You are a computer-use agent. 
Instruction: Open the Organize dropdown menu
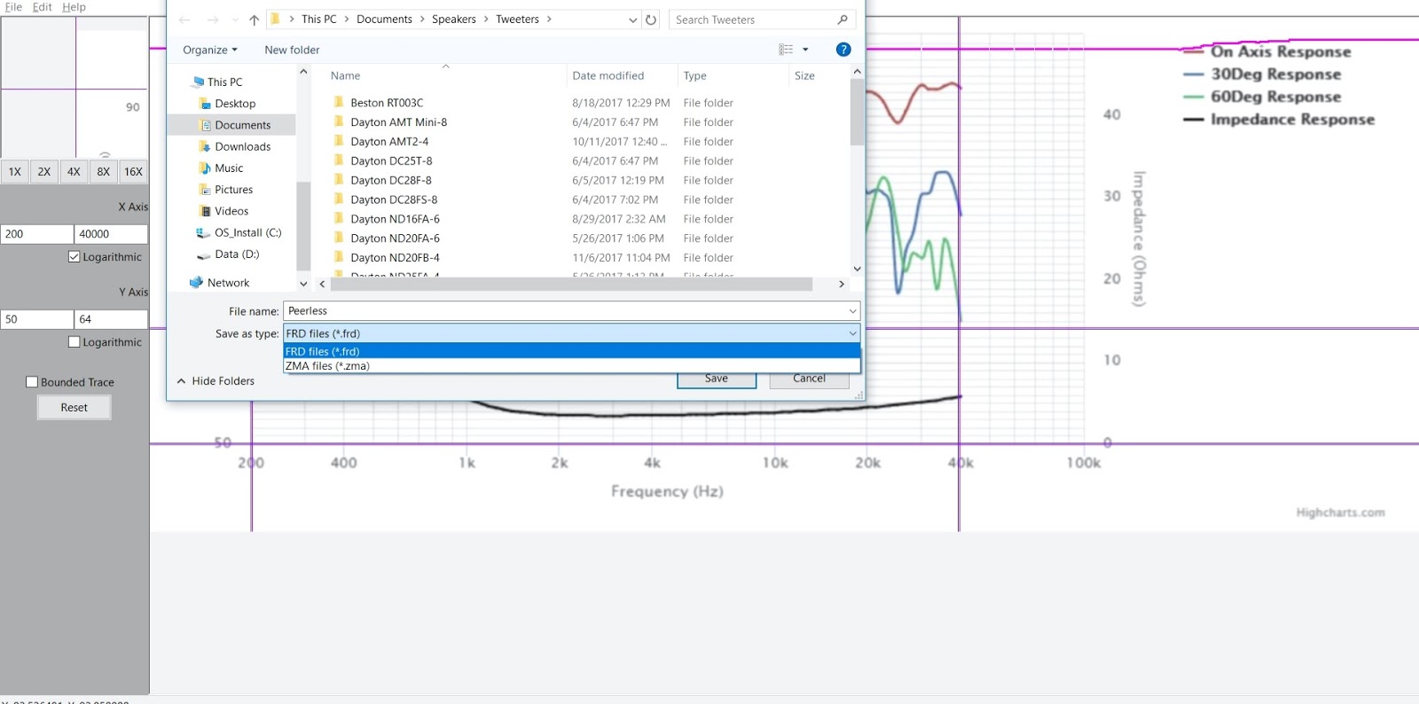[x=209, y=50]
